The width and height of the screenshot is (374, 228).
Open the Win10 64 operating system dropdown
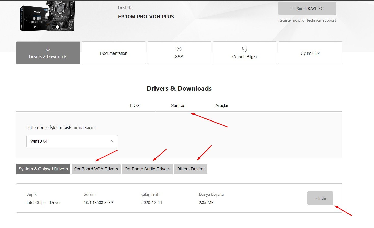pos(72,141)
